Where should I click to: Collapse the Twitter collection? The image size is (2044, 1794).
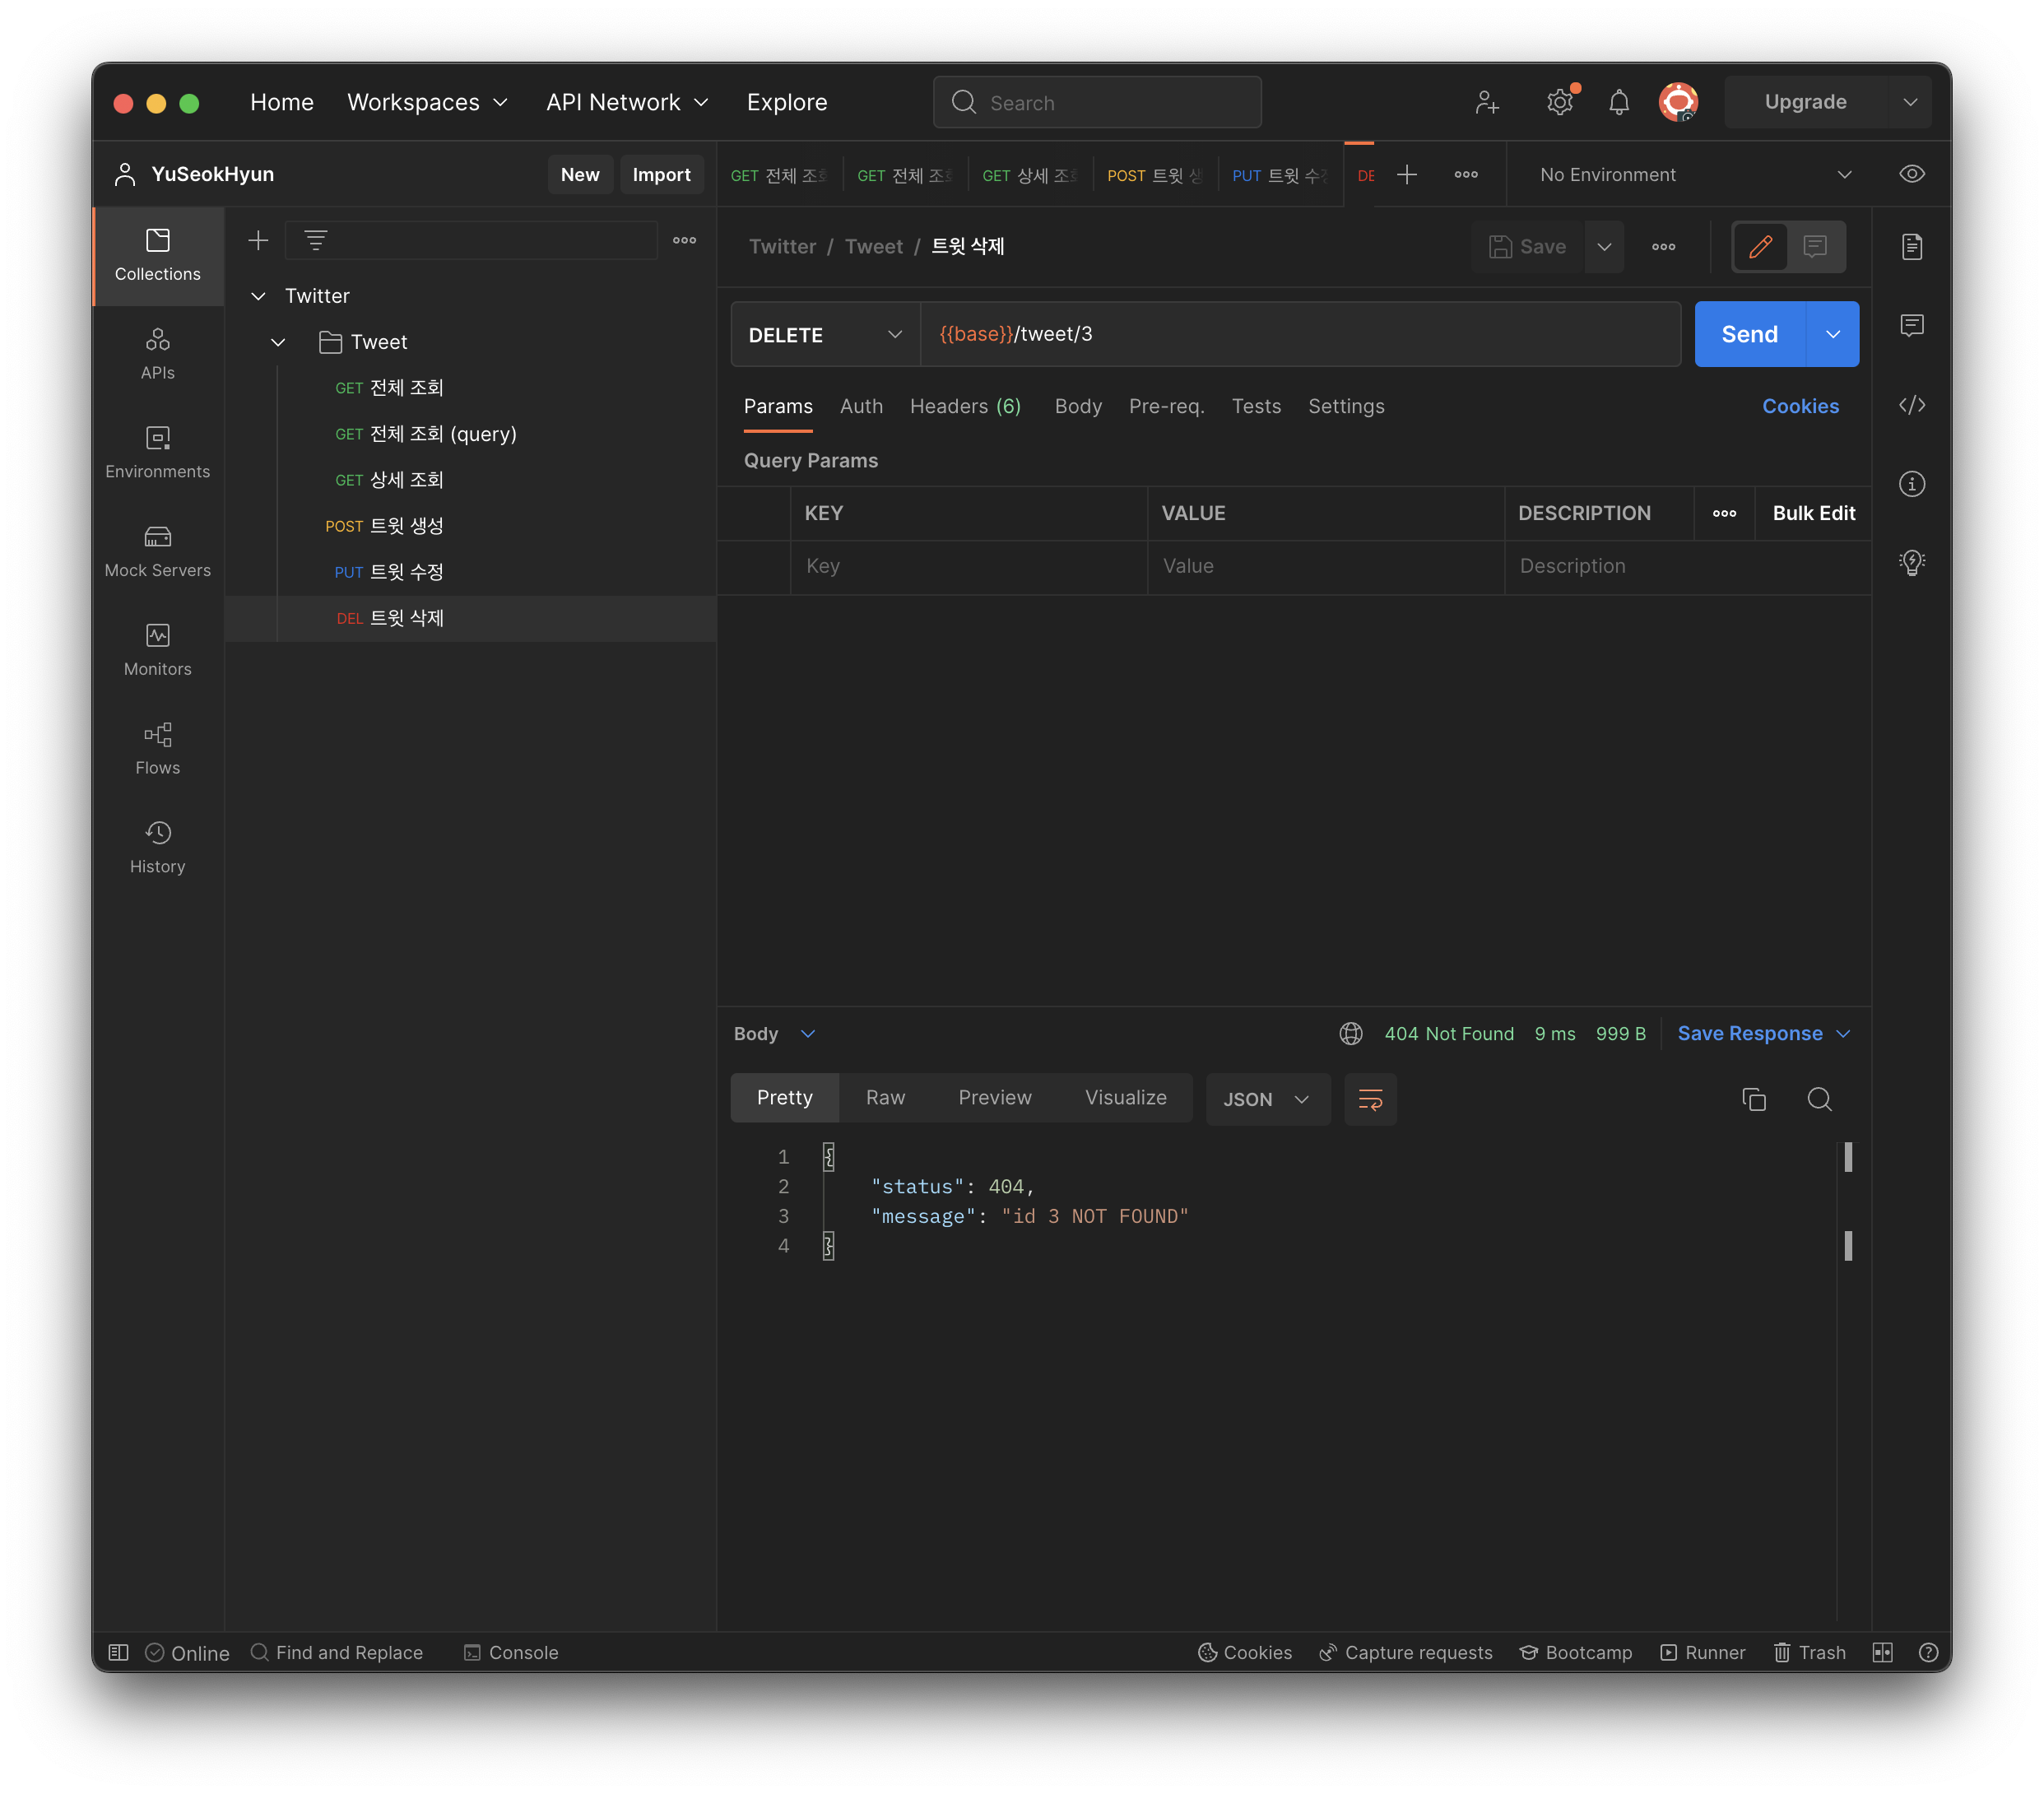[x=258, y=296]
